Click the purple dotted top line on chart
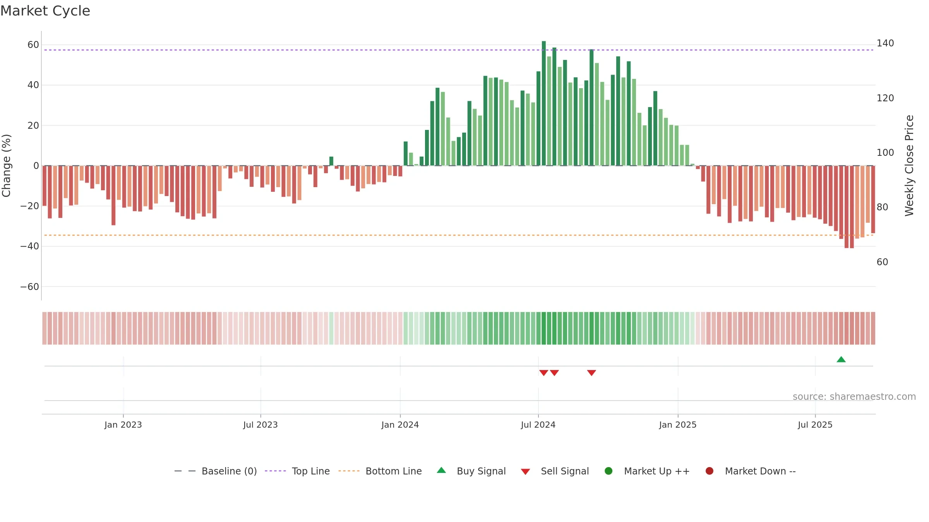The image size is (929, 522). 459,50
